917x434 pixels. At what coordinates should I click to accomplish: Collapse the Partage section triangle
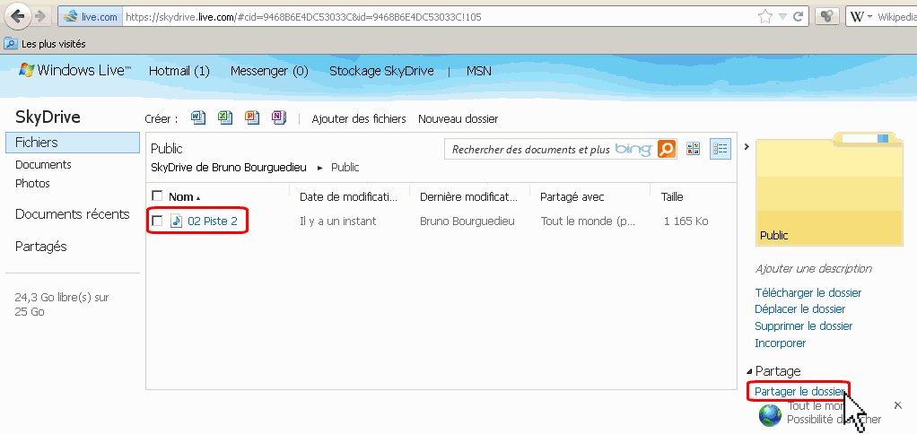click(750, 371)
